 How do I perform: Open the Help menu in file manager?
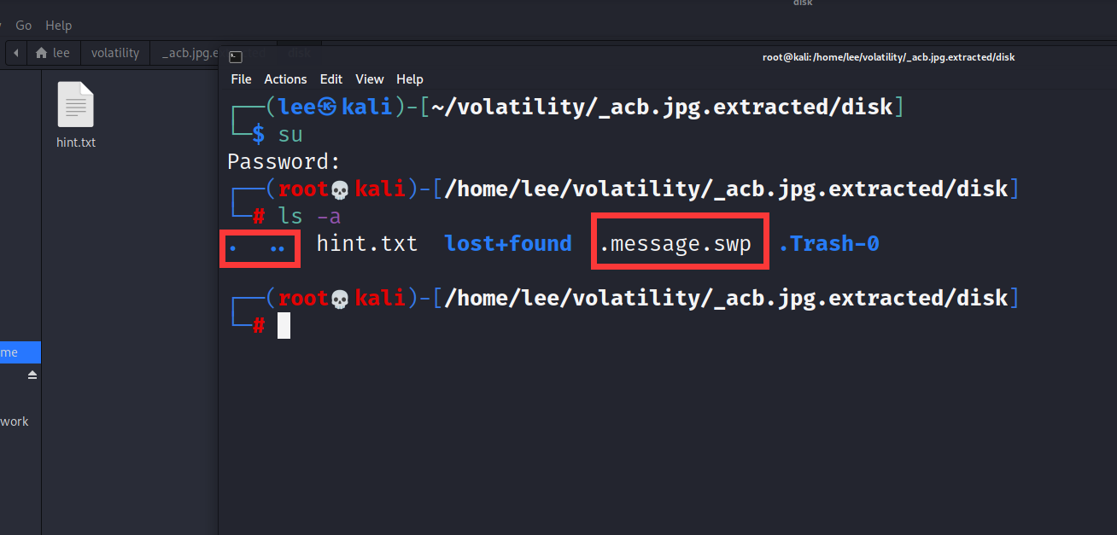[58, 26]
